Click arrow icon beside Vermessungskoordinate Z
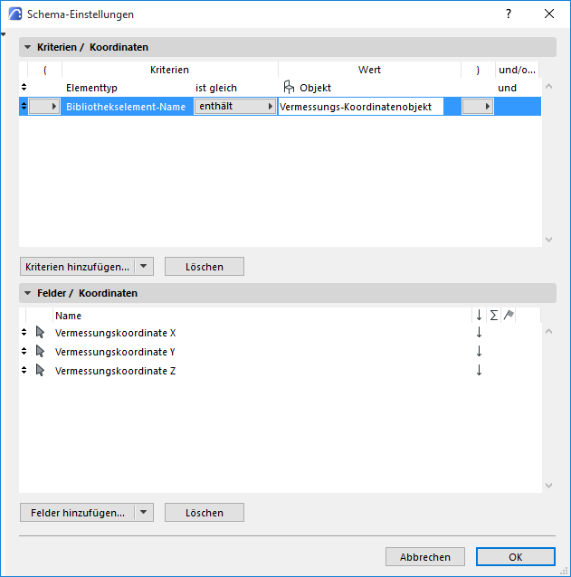This screenshot has width=571, height=577. click(40, 370)
